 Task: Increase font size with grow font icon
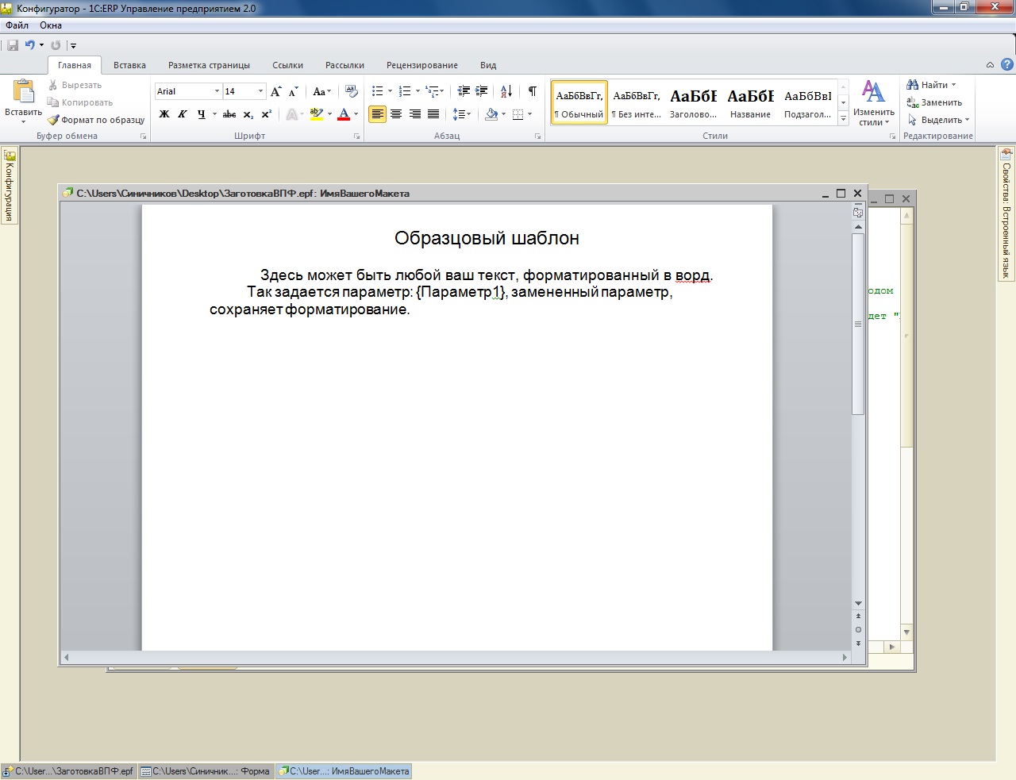[276, 91]
